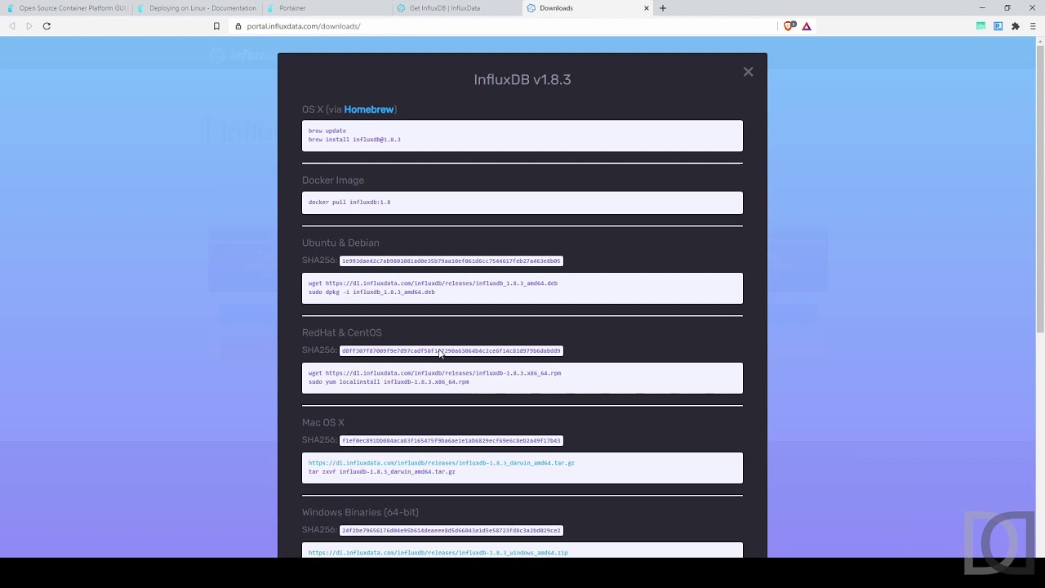Click the Windows Binaries SHA256 hash
This screenshot has height=588, width=1045.
point(451,531)
